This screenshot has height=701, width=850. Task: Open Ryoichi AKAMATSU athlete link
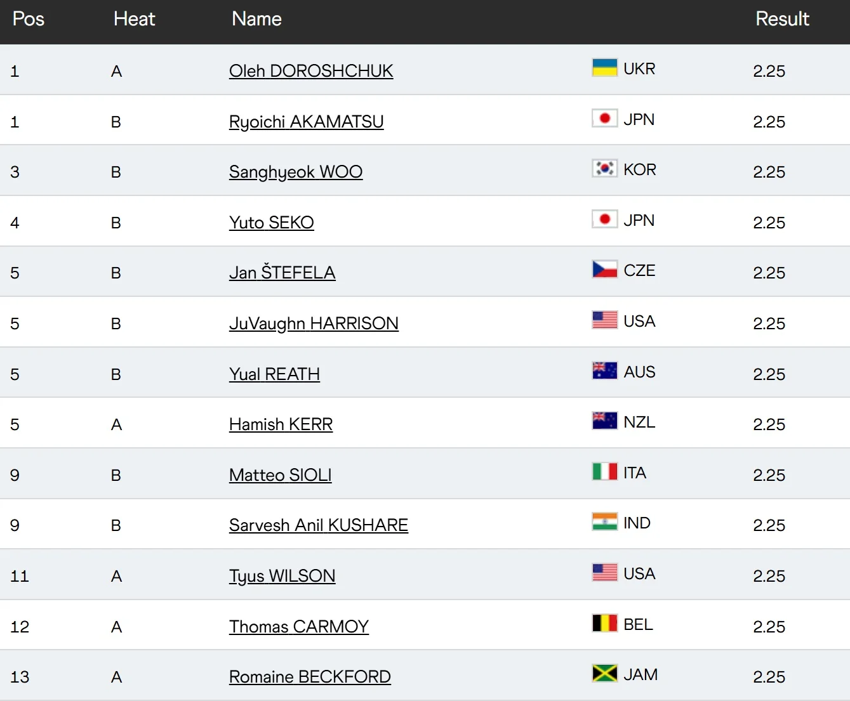coord(306,122)
